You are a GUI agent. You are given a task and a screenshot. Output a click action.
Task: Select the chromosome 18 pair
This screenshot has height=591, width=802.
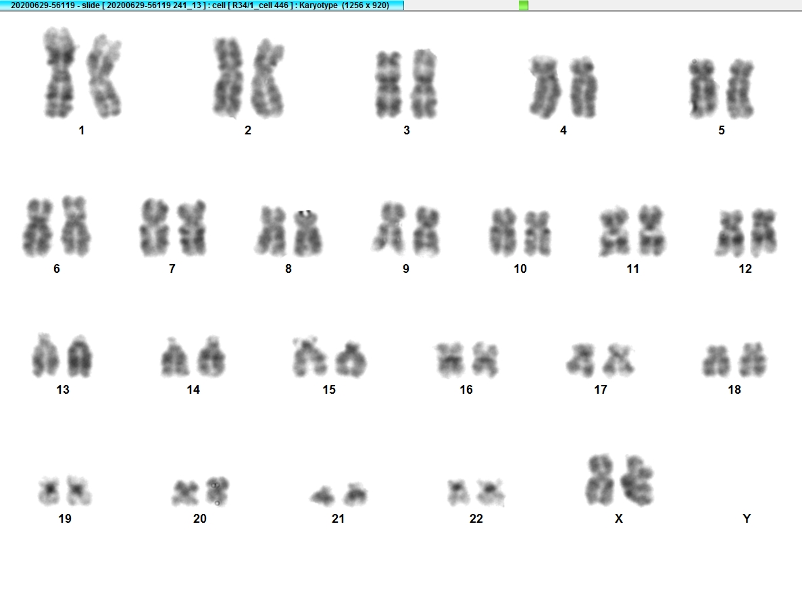(x=734, y=360)
